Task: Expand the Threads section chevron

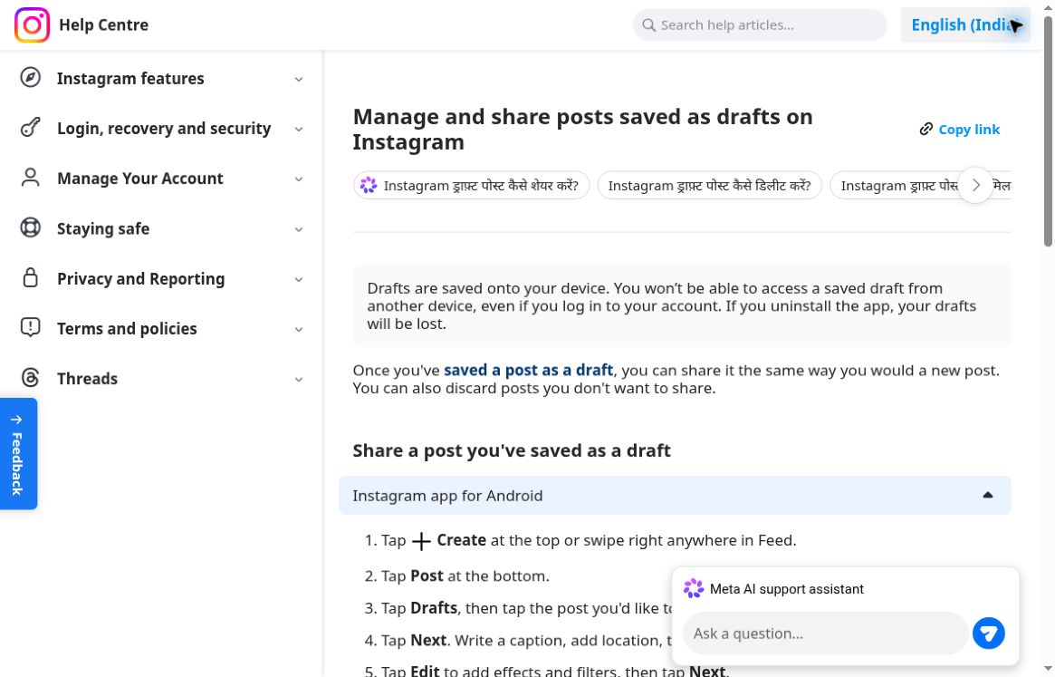Action: [299, 379]
